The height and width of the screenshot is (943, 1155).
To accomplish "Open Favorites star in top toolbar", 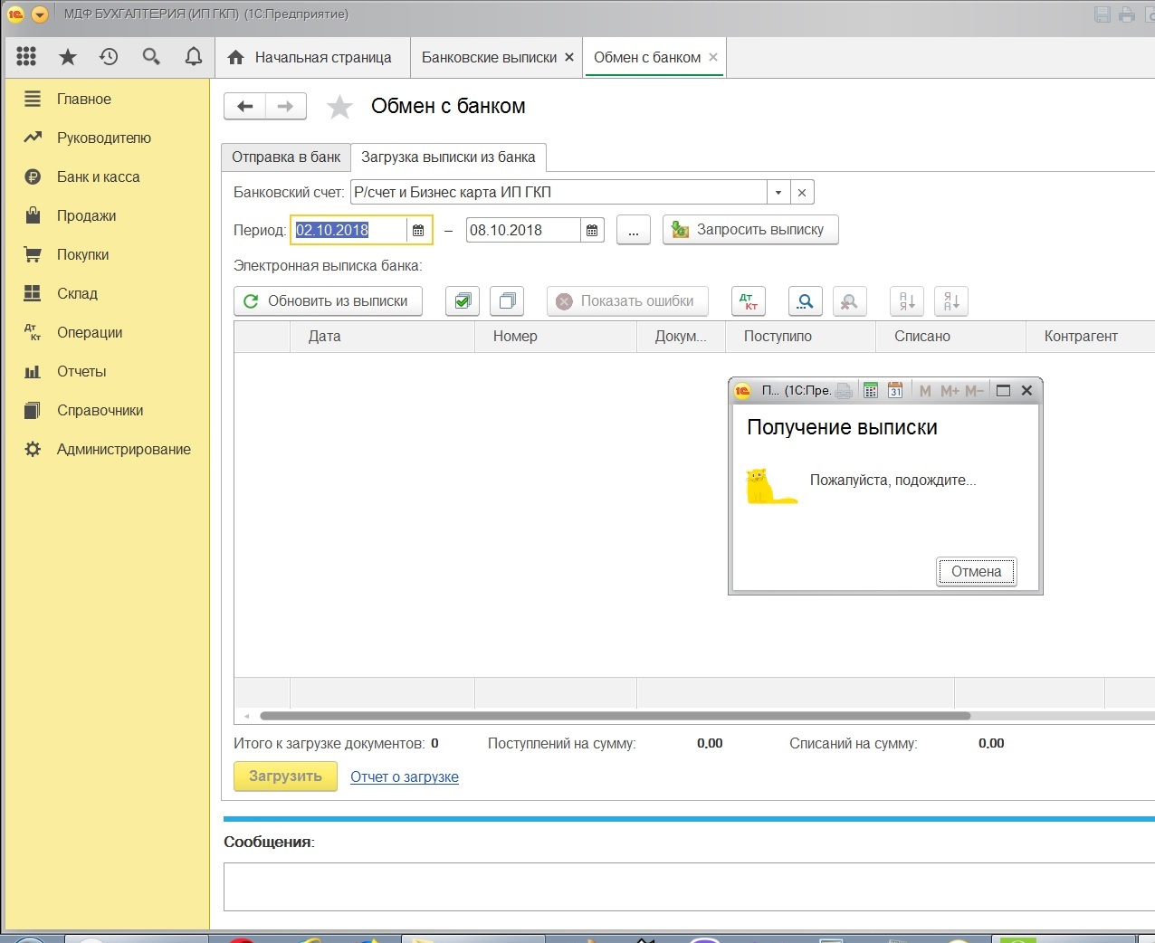I will 68,57.
